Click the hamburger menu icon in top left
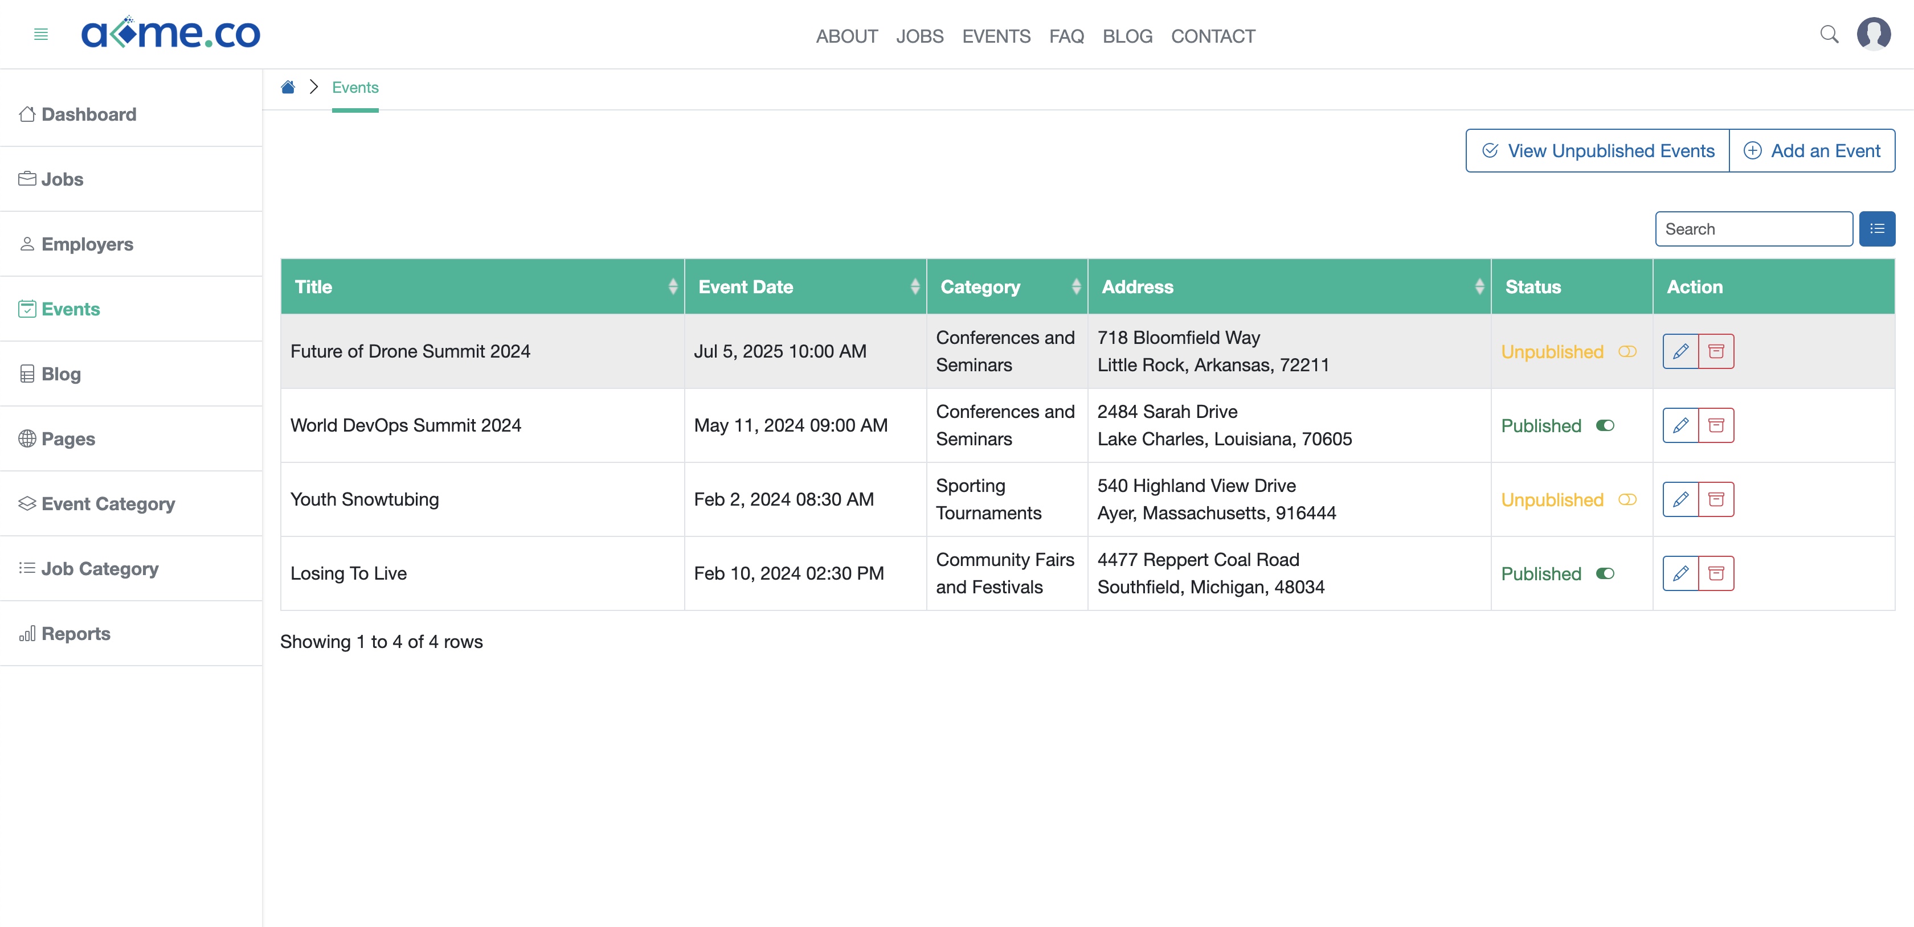This screenshot has height=927, width=1914. point(42,34)
